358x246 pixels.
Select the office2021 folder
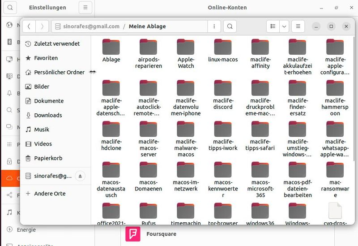coord(111,214)
